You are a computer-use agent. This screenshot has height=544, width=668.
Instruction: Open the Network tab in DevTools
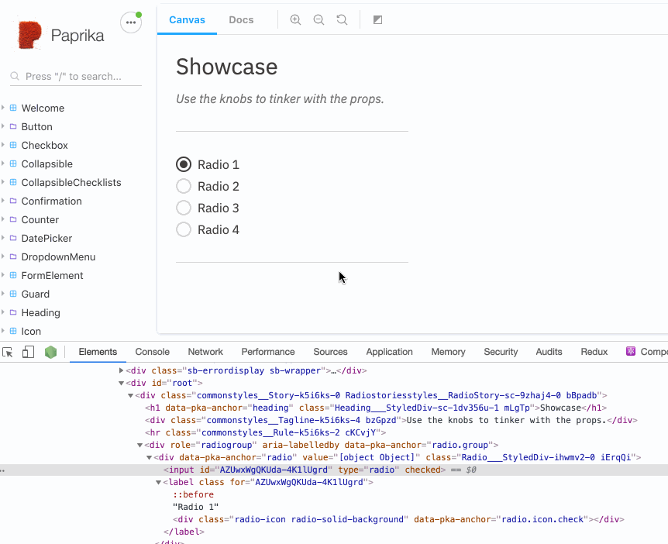point(205,352)
